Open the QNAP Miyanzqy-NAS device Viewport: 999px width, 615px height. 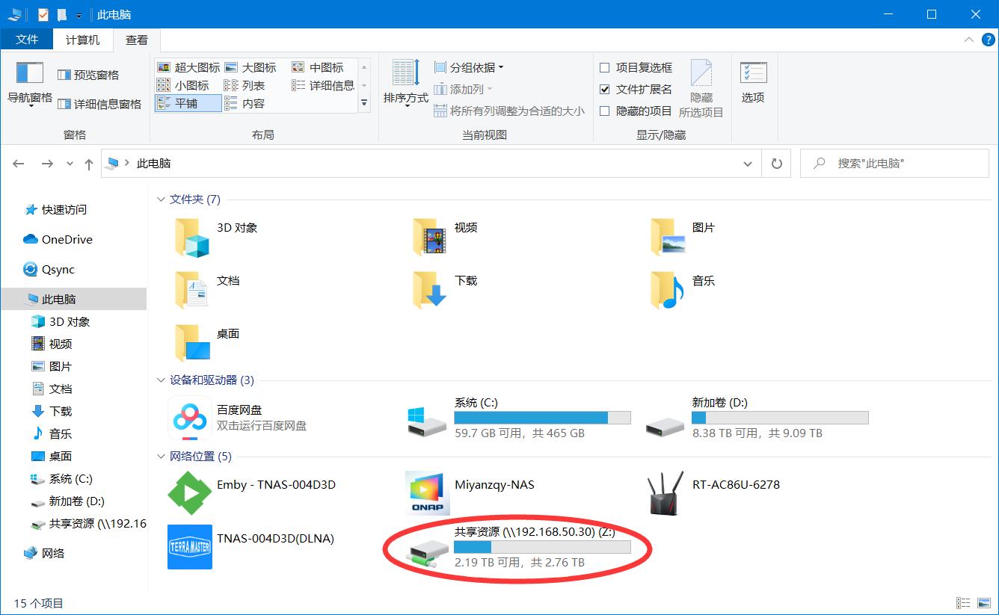494,484
